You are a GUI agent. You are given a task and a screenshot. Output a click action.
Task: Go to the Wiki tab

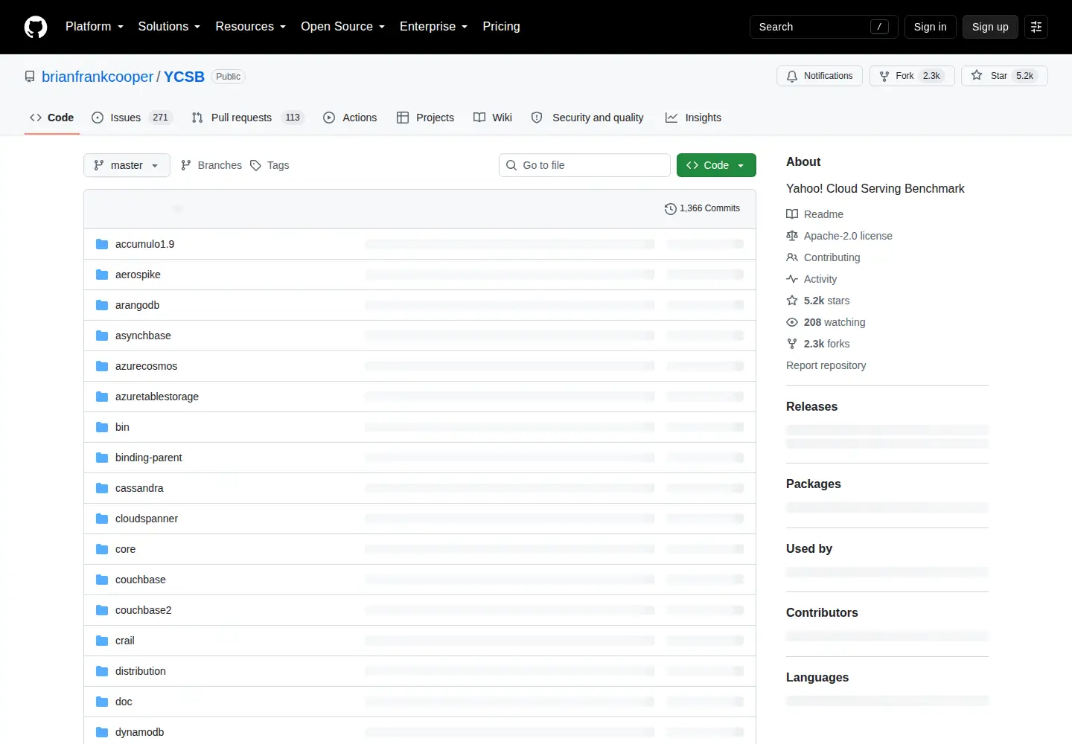click(493, 118)
